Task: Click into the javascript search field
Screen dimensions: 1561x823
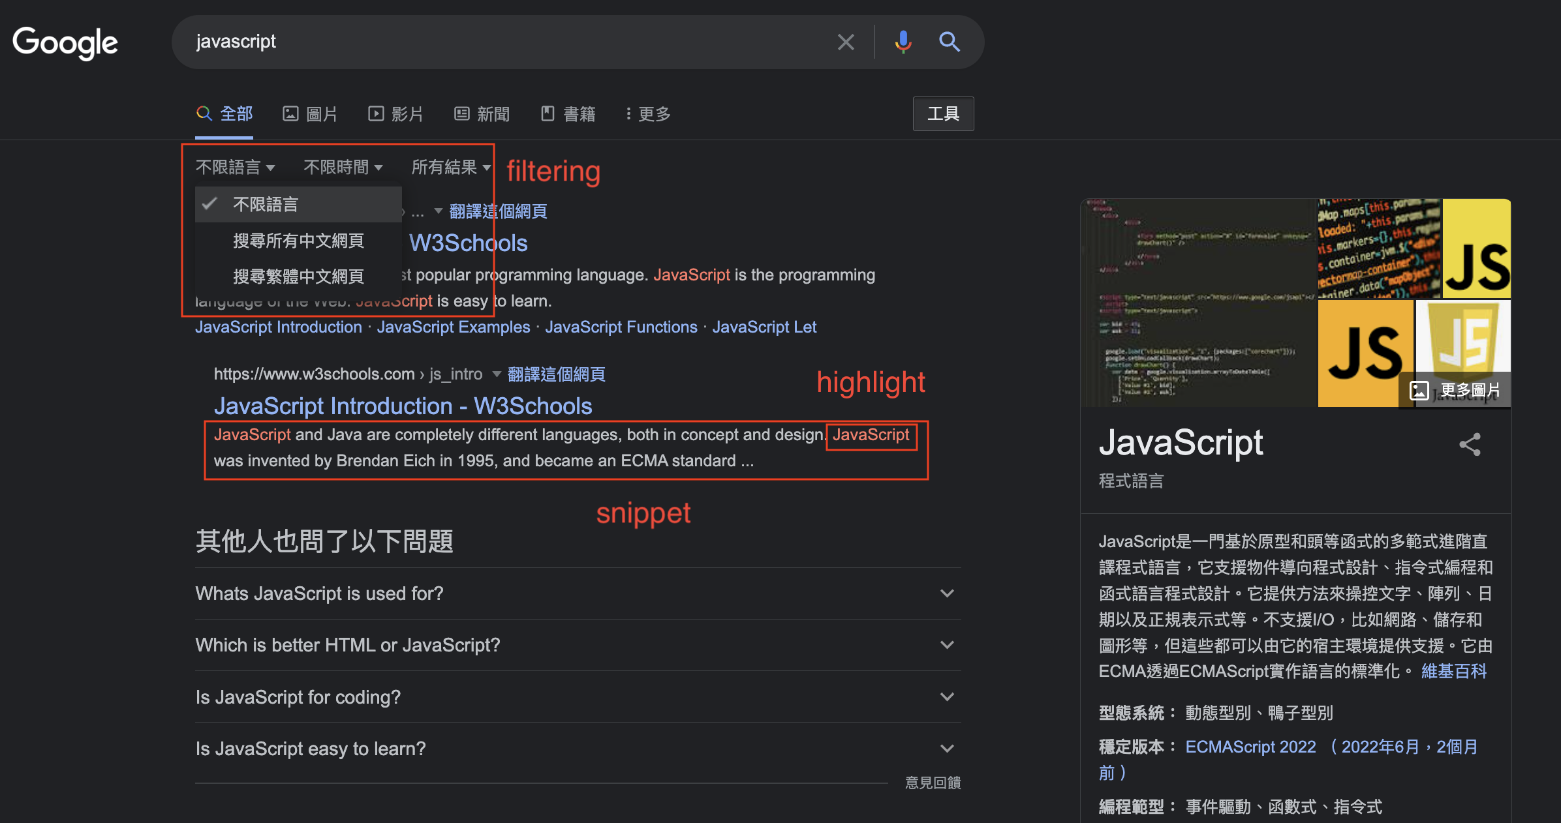Action: tap(496, 42)
